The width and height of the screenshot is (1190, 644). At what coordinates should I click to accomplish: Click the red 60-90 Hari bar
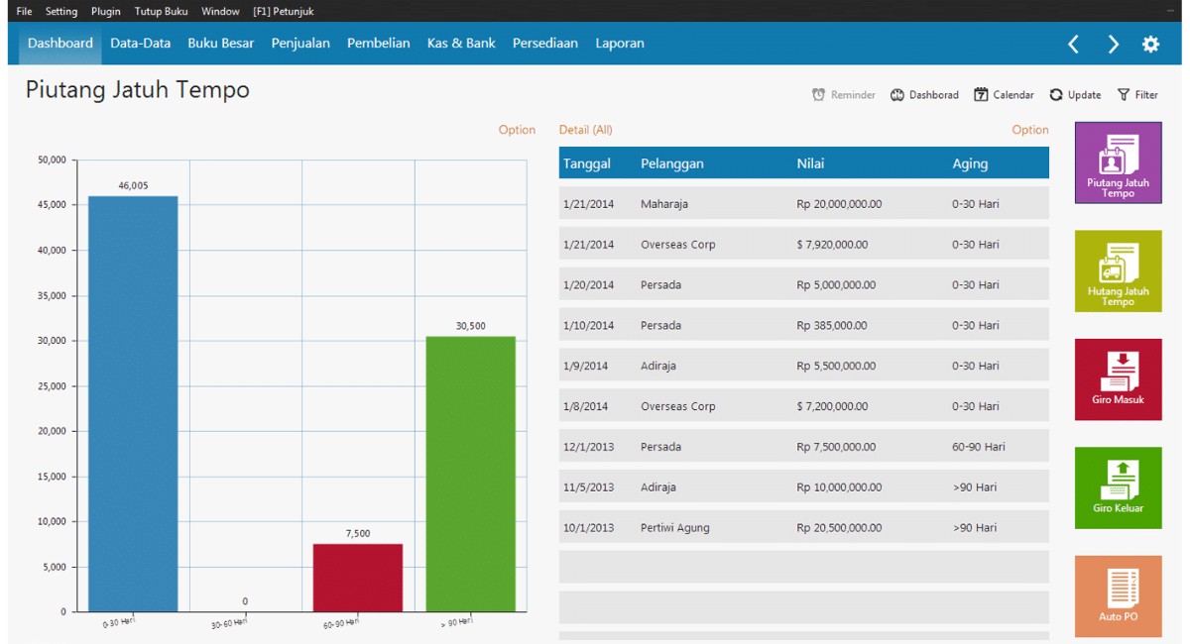coord(358,578)
